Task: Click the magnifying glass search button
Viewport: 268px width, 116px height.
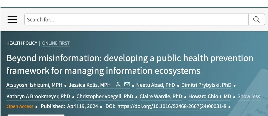Action: click(256, 20)
